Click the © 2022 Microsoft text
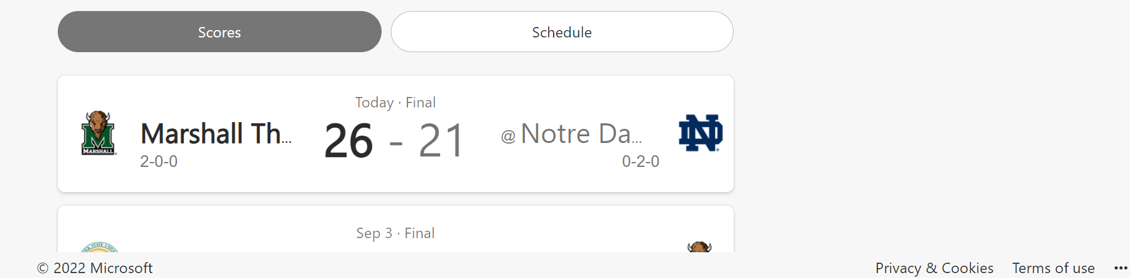1130x278 pixels. (x=95, y=268)
